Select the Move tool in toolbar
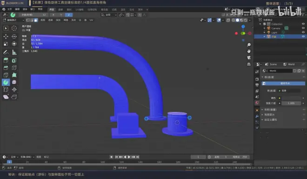This screenshot has height=179, width=307. (6, 36)
